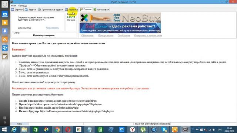Open Favorites star icon in sidebar
Screen dimensions: 237x133
[5, 23]
